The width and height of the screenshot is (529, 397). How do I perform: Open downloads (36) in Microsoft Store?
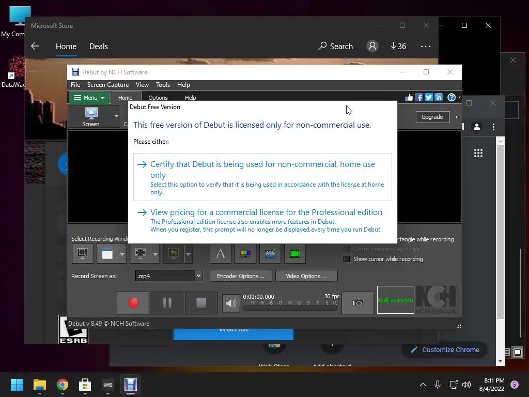[398, 46]
